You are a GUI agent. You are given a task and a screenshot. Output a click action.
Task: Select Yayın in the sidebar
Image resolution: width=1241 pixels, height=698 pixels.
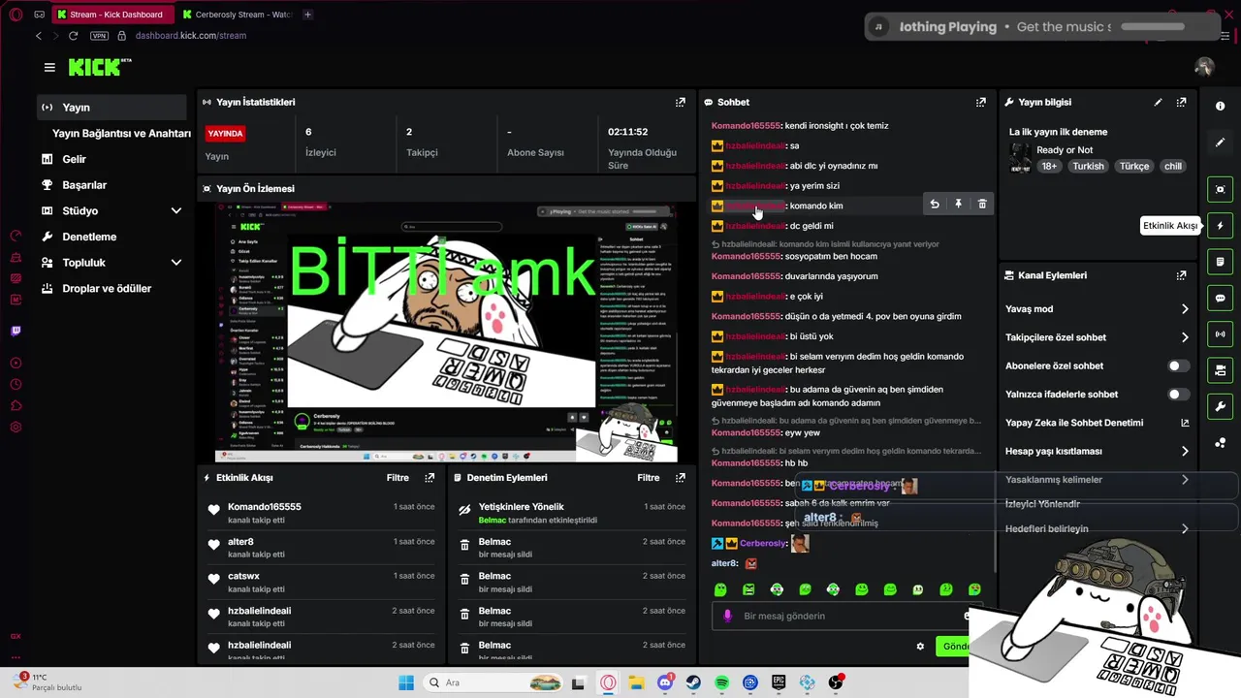point(111,108)
